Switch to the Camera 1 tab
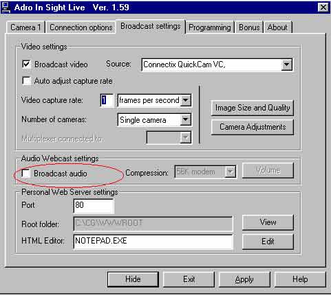Viewport: 331px width, 295px height. (25, 27)
